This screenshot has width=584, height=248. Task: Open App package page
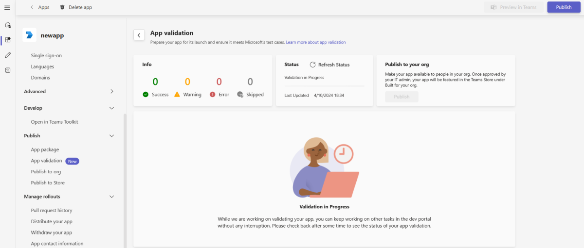tap(45, 149)
